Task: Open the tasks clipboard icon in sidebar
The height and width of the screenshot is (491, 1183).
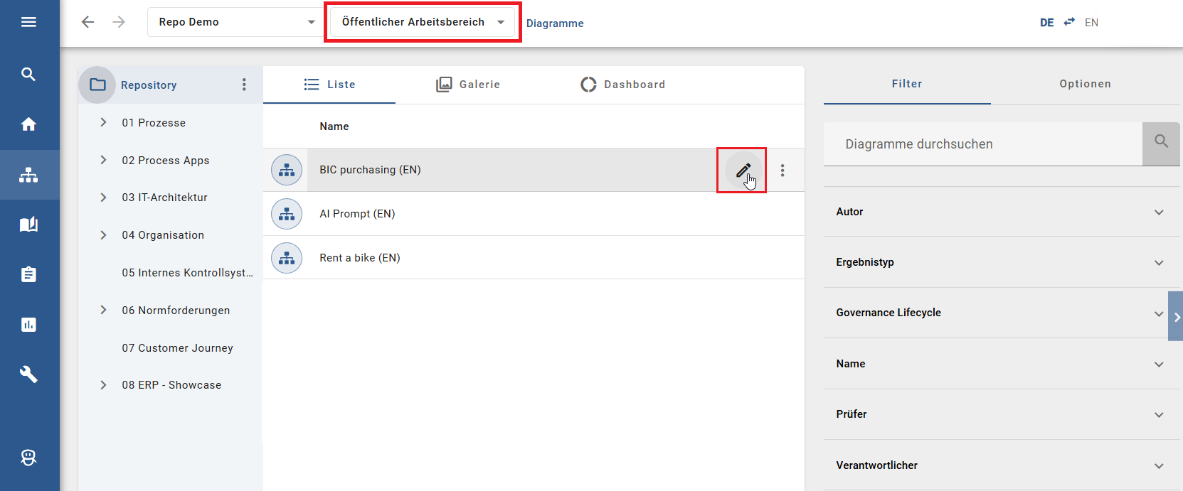Action: [28, 274]
